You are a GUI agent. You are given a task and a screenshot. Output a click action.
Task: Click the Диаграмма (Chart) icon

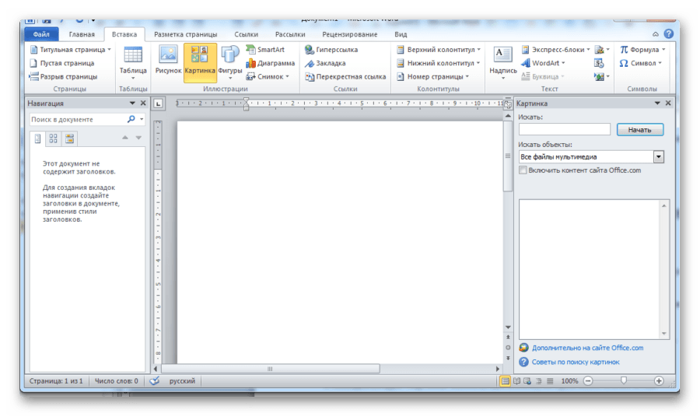click(270, 63)
